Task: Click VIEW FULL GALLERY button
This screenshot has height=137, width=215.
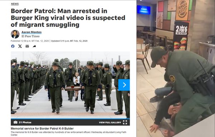Action: coord(110,122)
